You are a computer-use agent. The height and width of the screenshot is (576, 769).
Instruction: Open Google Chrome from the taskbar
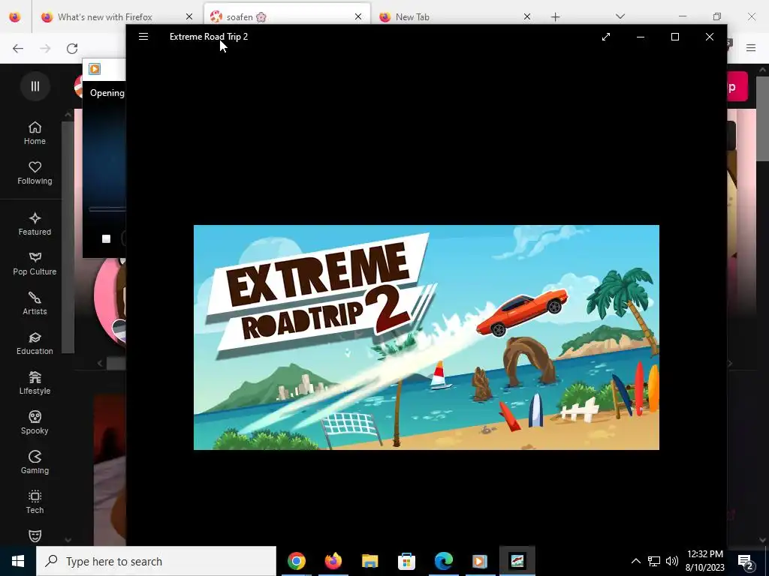pyautogui.click(x=296, y=561)
